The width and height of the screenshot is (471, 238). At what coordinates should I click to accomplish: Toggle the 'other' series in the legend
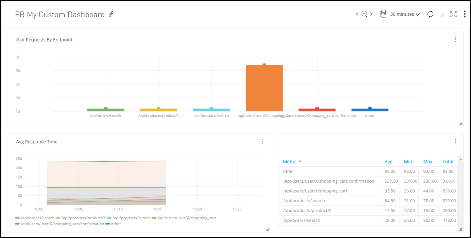tap(115, 224)
